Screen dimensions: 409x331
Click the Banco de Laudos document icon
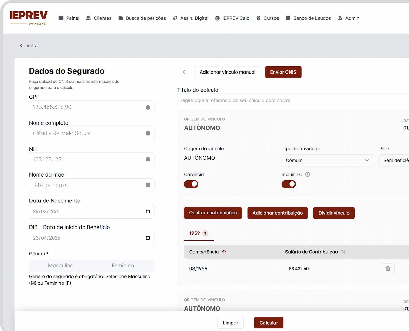(x=288, y=18)
